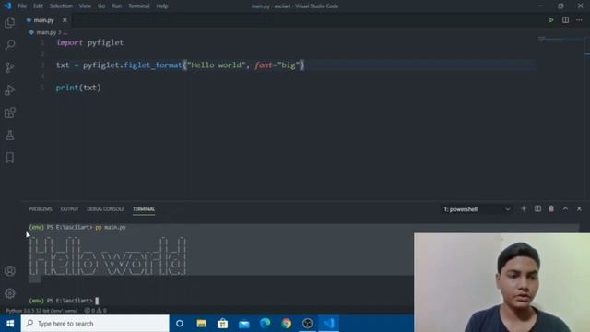
Task: Open the Edit menu
Action: pyautogui.click(x=38, y=6)
